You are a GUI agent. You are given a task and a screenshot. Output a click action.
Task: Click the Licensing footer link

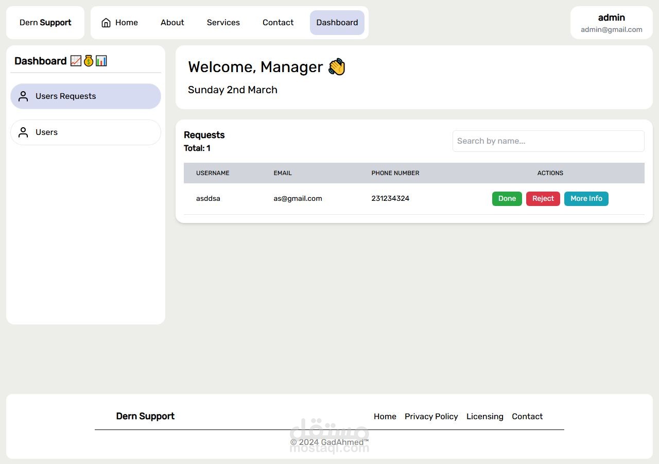[x=485, y=417]
